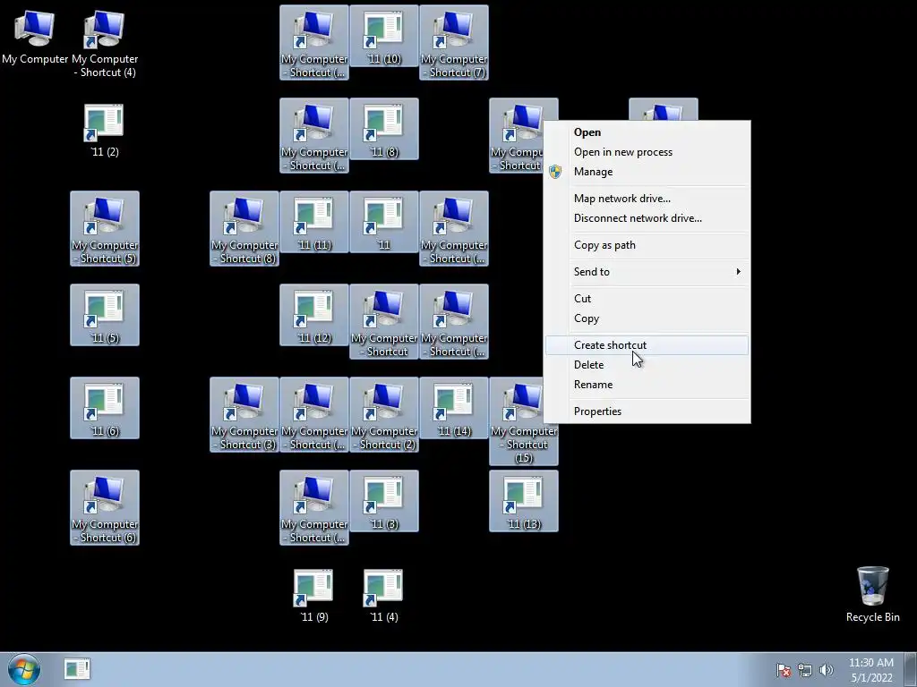Select the '11 (14) shortcut icon
The width and height of the screenshot is (917, 687).
coord(454,408)
